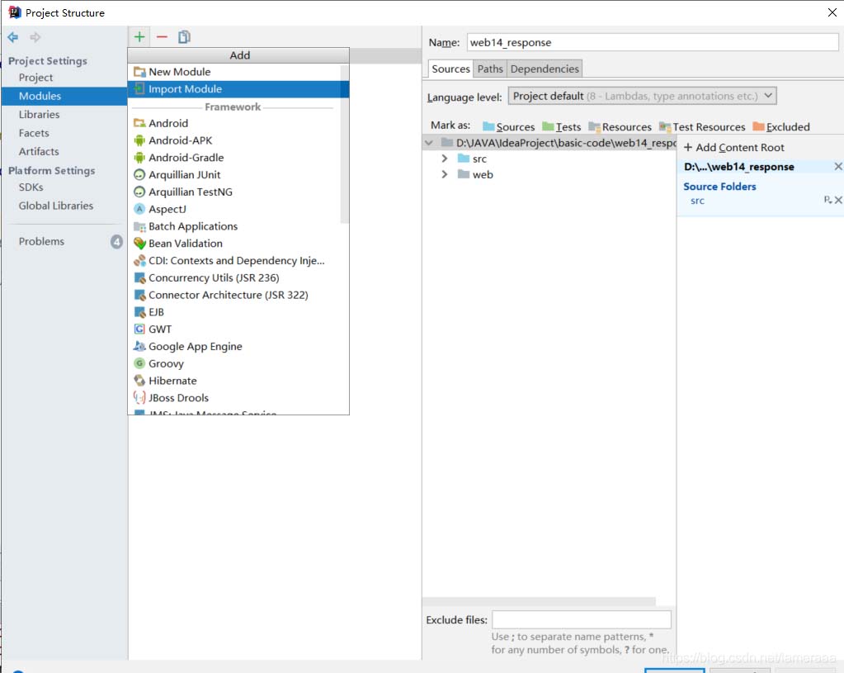Screen dimensions: 844x673
Task: Mark folder as Excluded
Action: point(780,126)
